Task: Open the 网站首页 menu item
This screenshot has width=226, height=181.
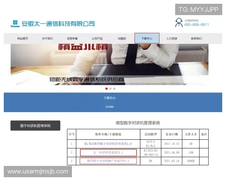Action: pos(23,38)
